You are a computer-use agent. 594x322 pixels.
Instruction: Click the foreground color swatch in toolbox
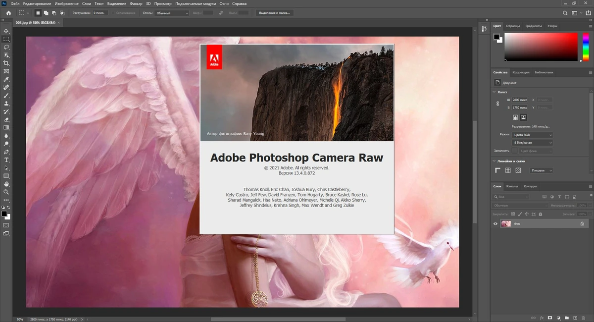[x=4, y=214]
